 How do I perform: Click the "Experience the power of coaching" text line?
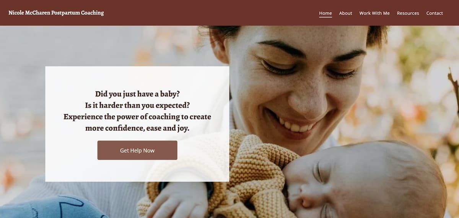pos(137,116)
